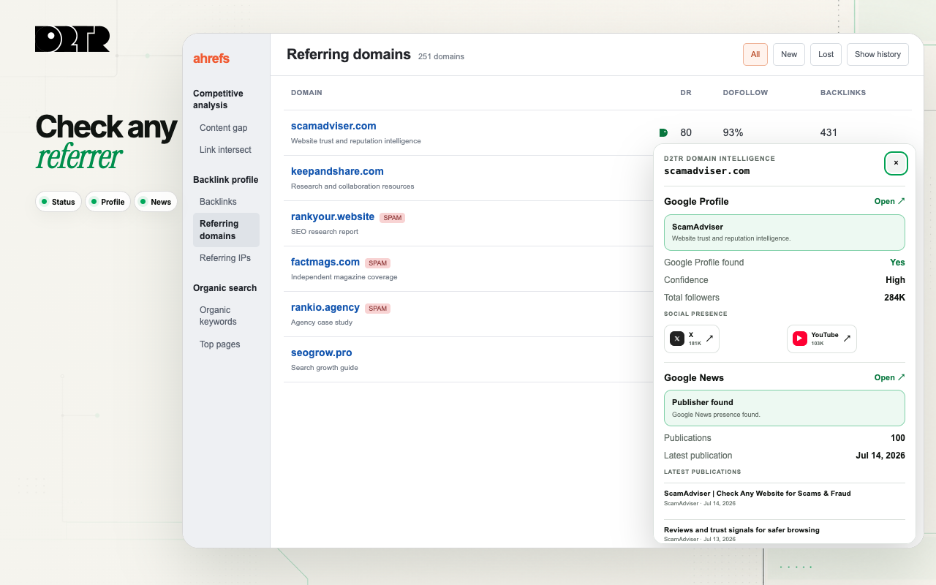936x585 pixels.
Task: Open the seogrow.pro domain link
Action: click(x=322, y=352)
